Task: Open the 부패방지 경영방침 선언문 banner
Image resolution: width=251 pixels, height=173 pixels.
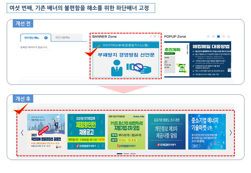Action: tap(126, 60)
